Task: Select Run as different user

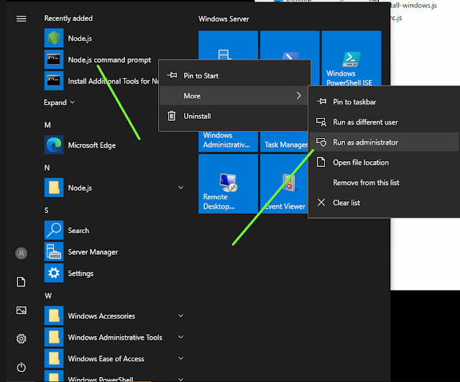Action: pos(385,122)
